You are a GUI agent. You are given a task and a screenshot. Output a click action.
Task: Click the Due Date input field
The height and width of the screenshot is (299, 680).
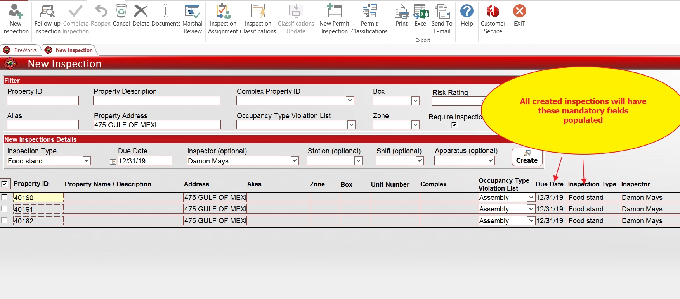[x=144, y=161]
